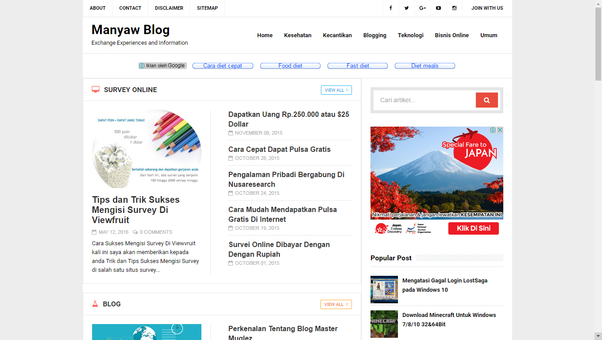Screen dimensions: 602x340
Task: Click the Food diet ad link
Action: pos(290,66)
